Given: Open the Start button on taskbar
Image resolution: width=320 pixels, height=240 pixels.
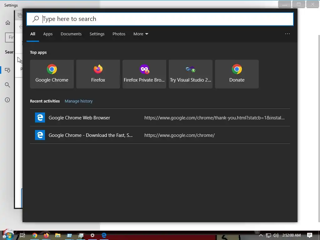Looking at the screenshot, I should (x=8, y=235).
